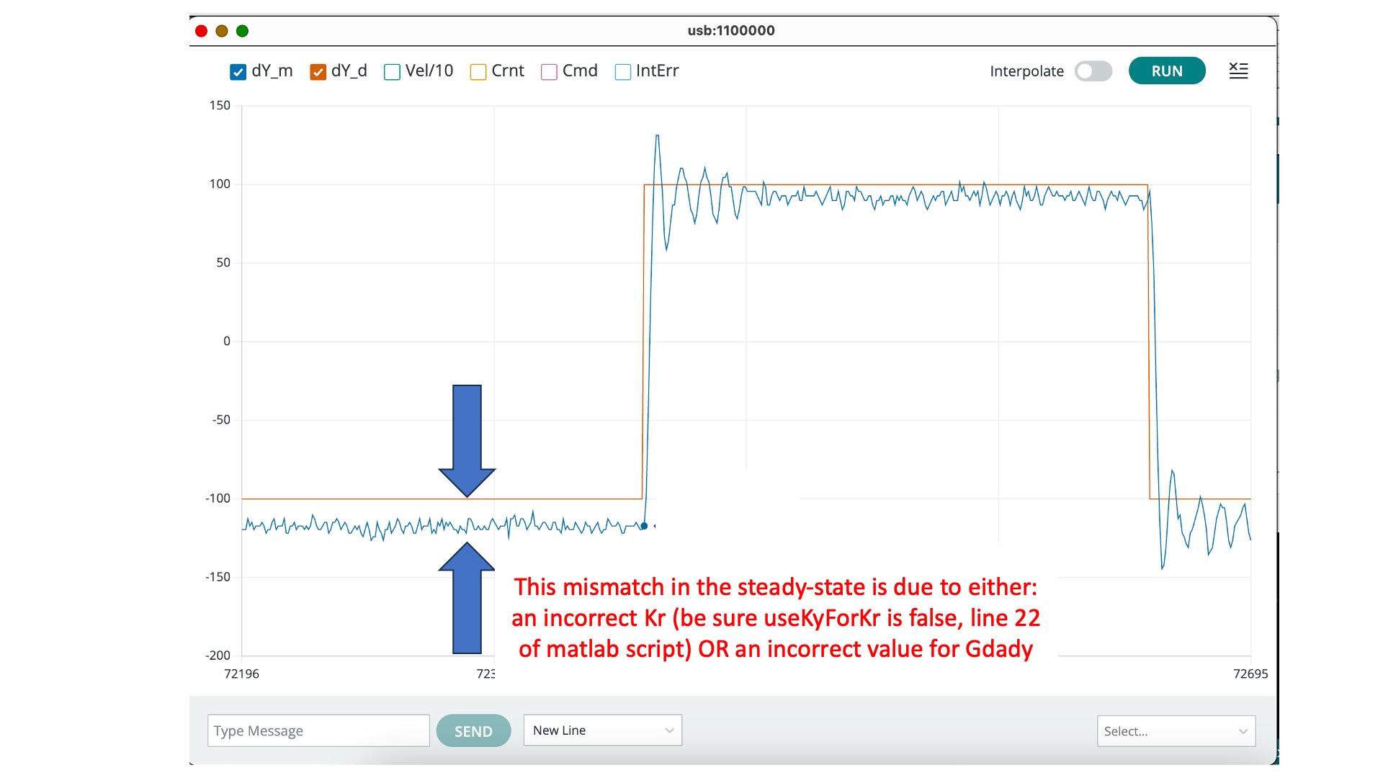Open the Select... baud rate dropdown

point(1176,731)
